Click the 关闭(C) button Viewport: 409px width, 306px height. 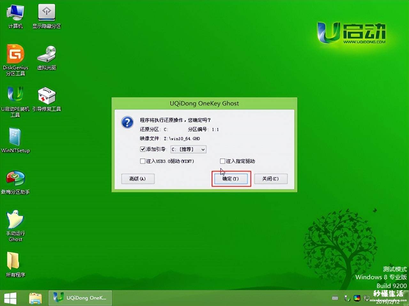click(271, 179)
